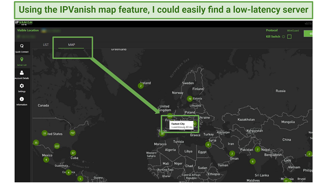Select the US server marker 35
This screenshot has width=327, height=184.
point(36,143)
